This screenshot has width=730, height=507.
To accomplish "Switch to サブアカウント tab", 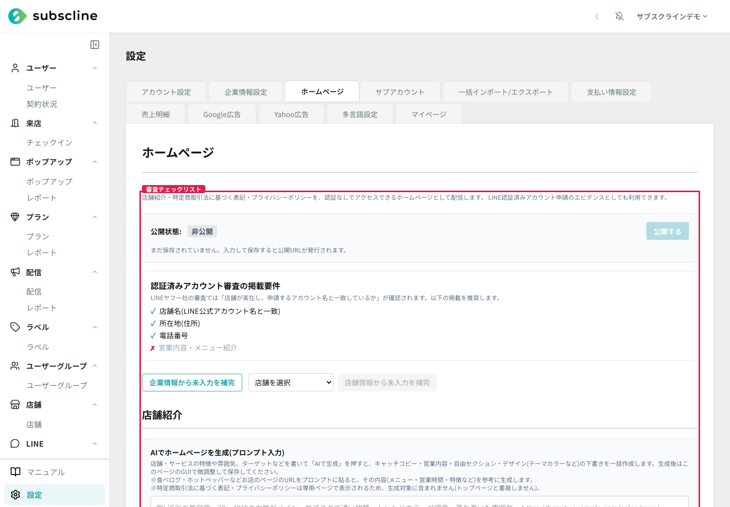I will 400,92.
